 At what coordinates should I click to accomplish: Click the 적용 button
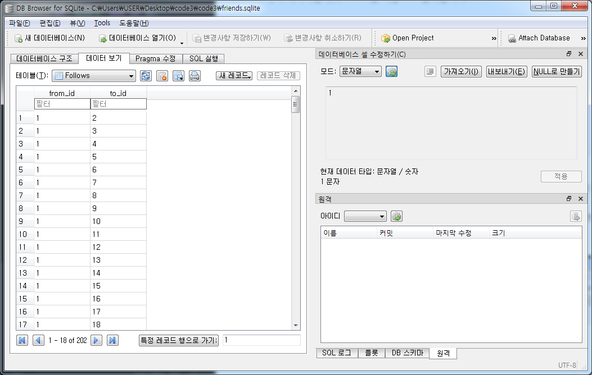[561, 176]
